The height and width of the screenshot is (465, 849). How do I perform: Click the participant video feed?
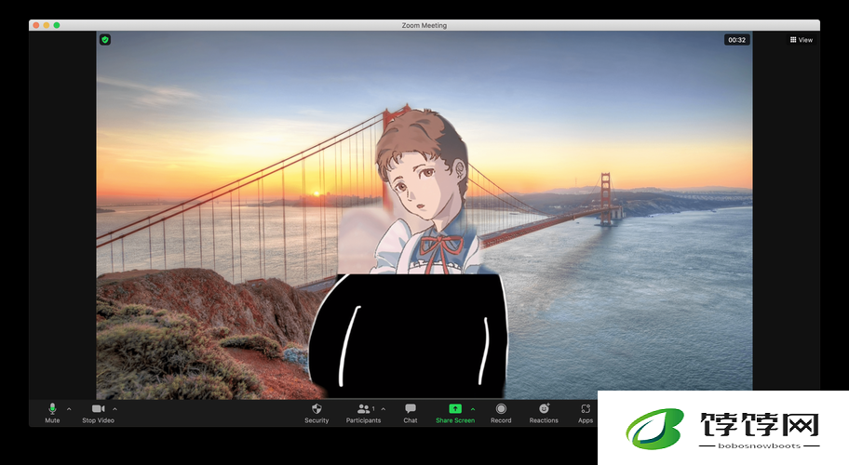tap(424, 215)
